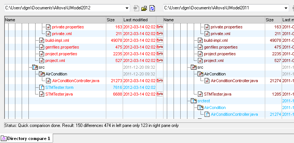Select right genfiles.properties file name
The width and height of the screenshot is (294, 143).
click(221, 47)
